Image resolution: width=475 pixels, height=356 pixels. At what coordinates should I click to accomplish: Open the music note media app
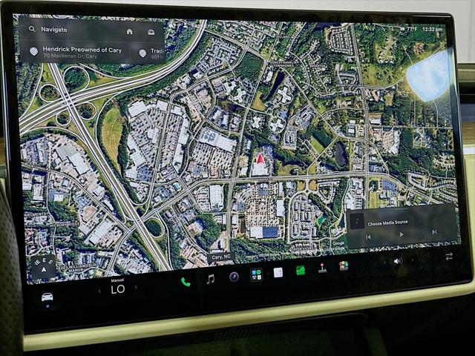[x=210, y=279]
